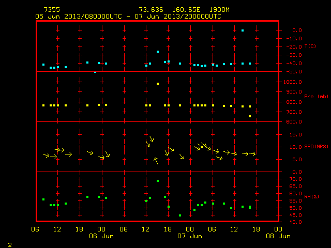Click the 07 Jun date label
Viewport: 331px width, 248px height.
(x=190, y=236)
